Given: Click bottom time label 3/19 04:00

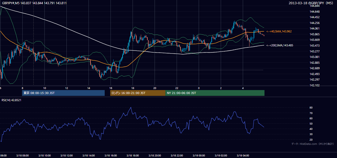Looking at the screenshot, I should point(243,156).
